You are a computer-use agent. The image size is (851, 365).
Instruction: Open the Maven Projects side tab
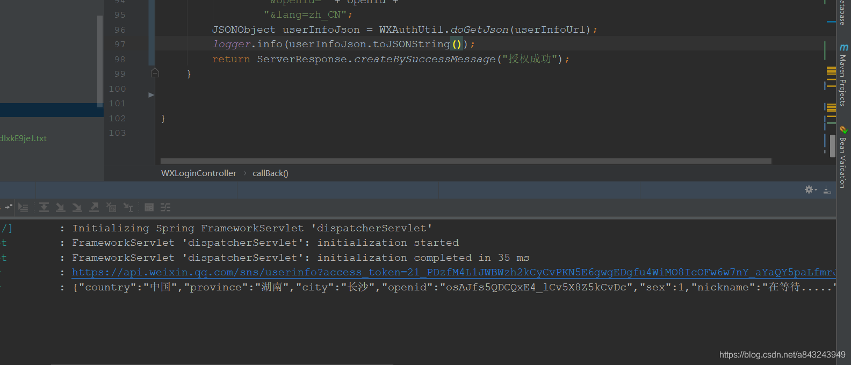coord(842,80)
